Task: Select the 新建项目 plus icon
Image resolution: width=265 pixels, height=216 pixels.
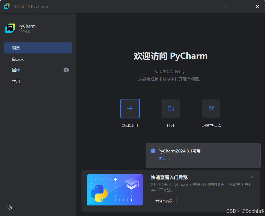Action: [130, 108]
